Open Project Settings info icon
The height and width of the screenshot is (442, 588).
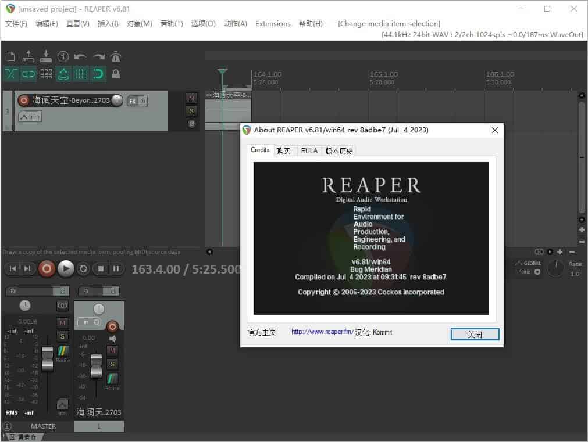[63, 56]
